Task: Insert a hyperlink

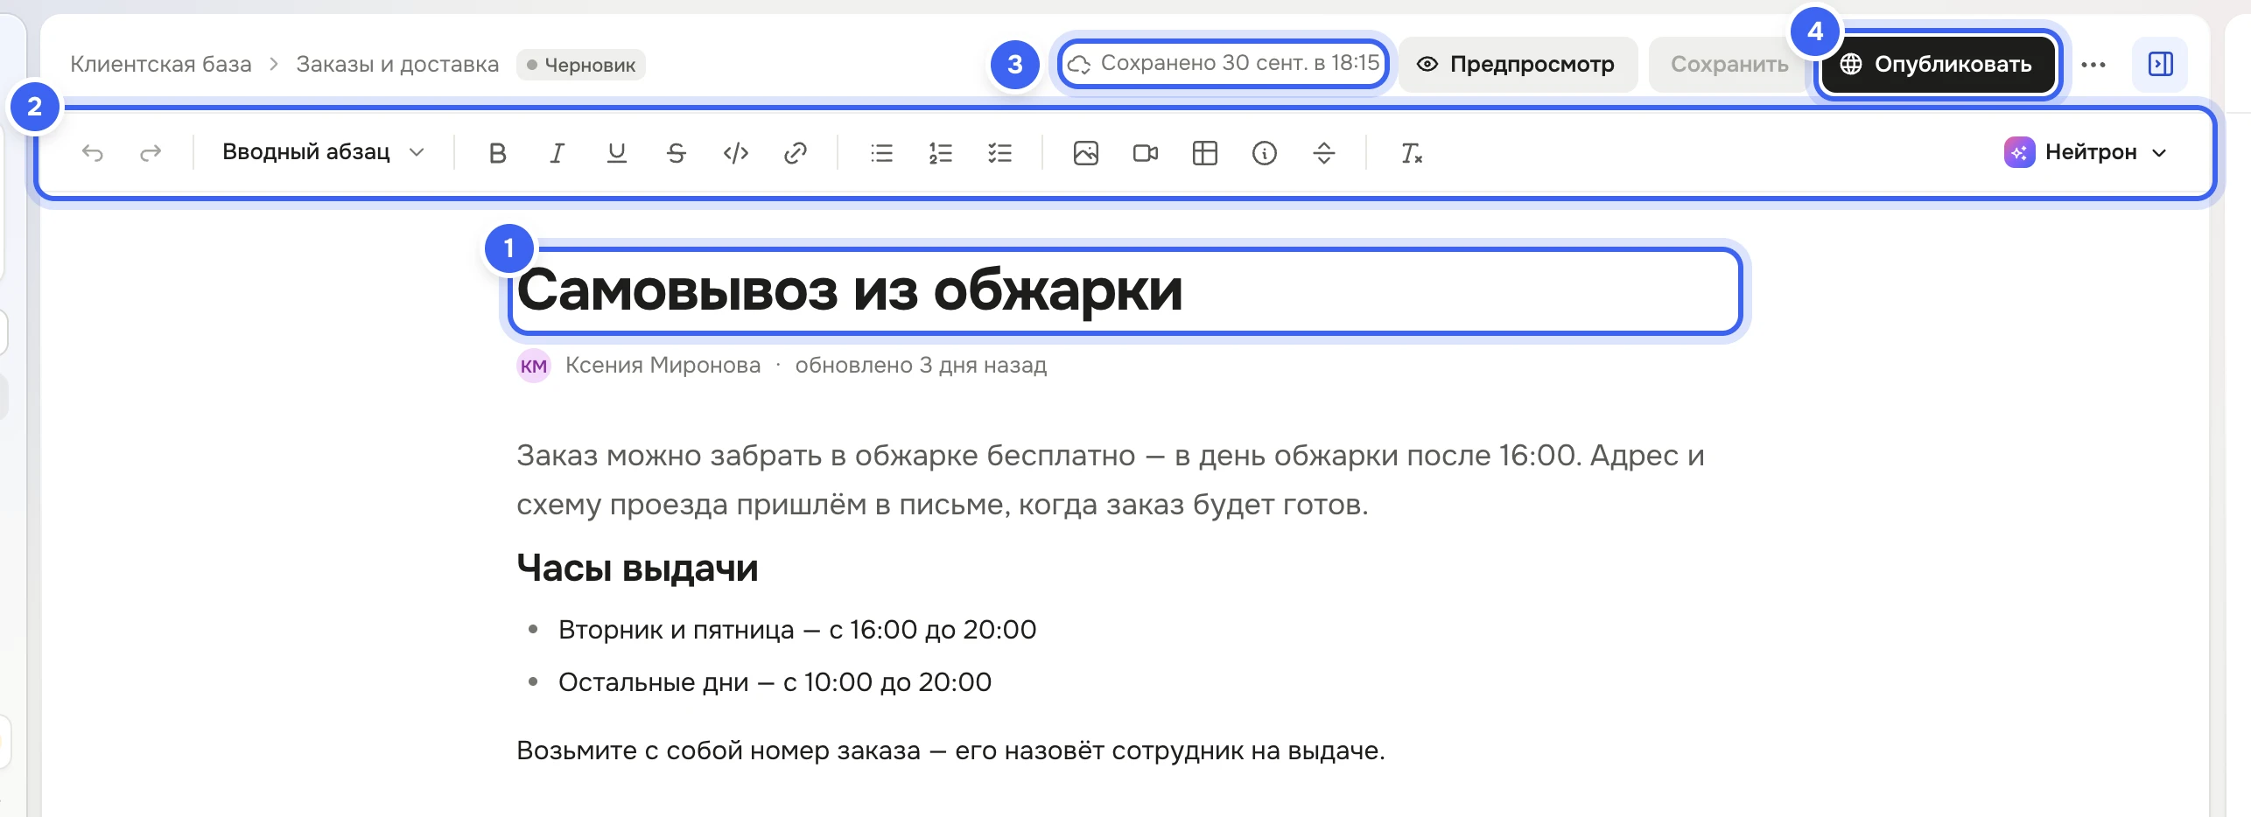Action: pos(795,153)
